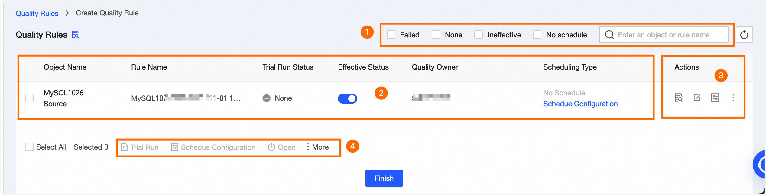Click the refresh icon beside the search box
The image size is (766, 195).
pyautogui.click(x=744, y=35)
